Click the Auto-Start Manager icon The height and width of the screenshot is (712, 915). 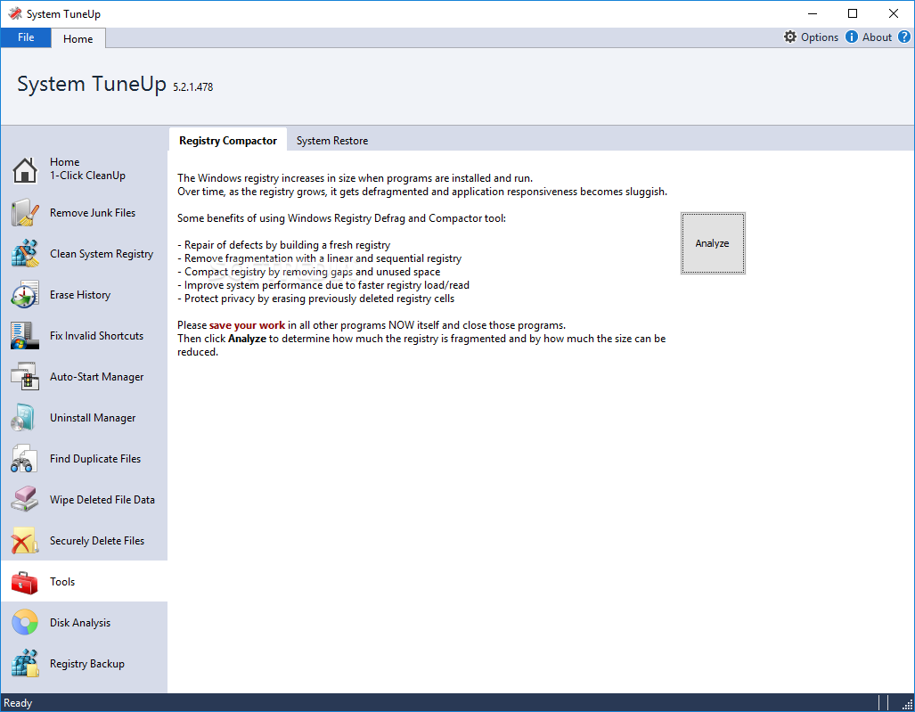click(25, 376)
